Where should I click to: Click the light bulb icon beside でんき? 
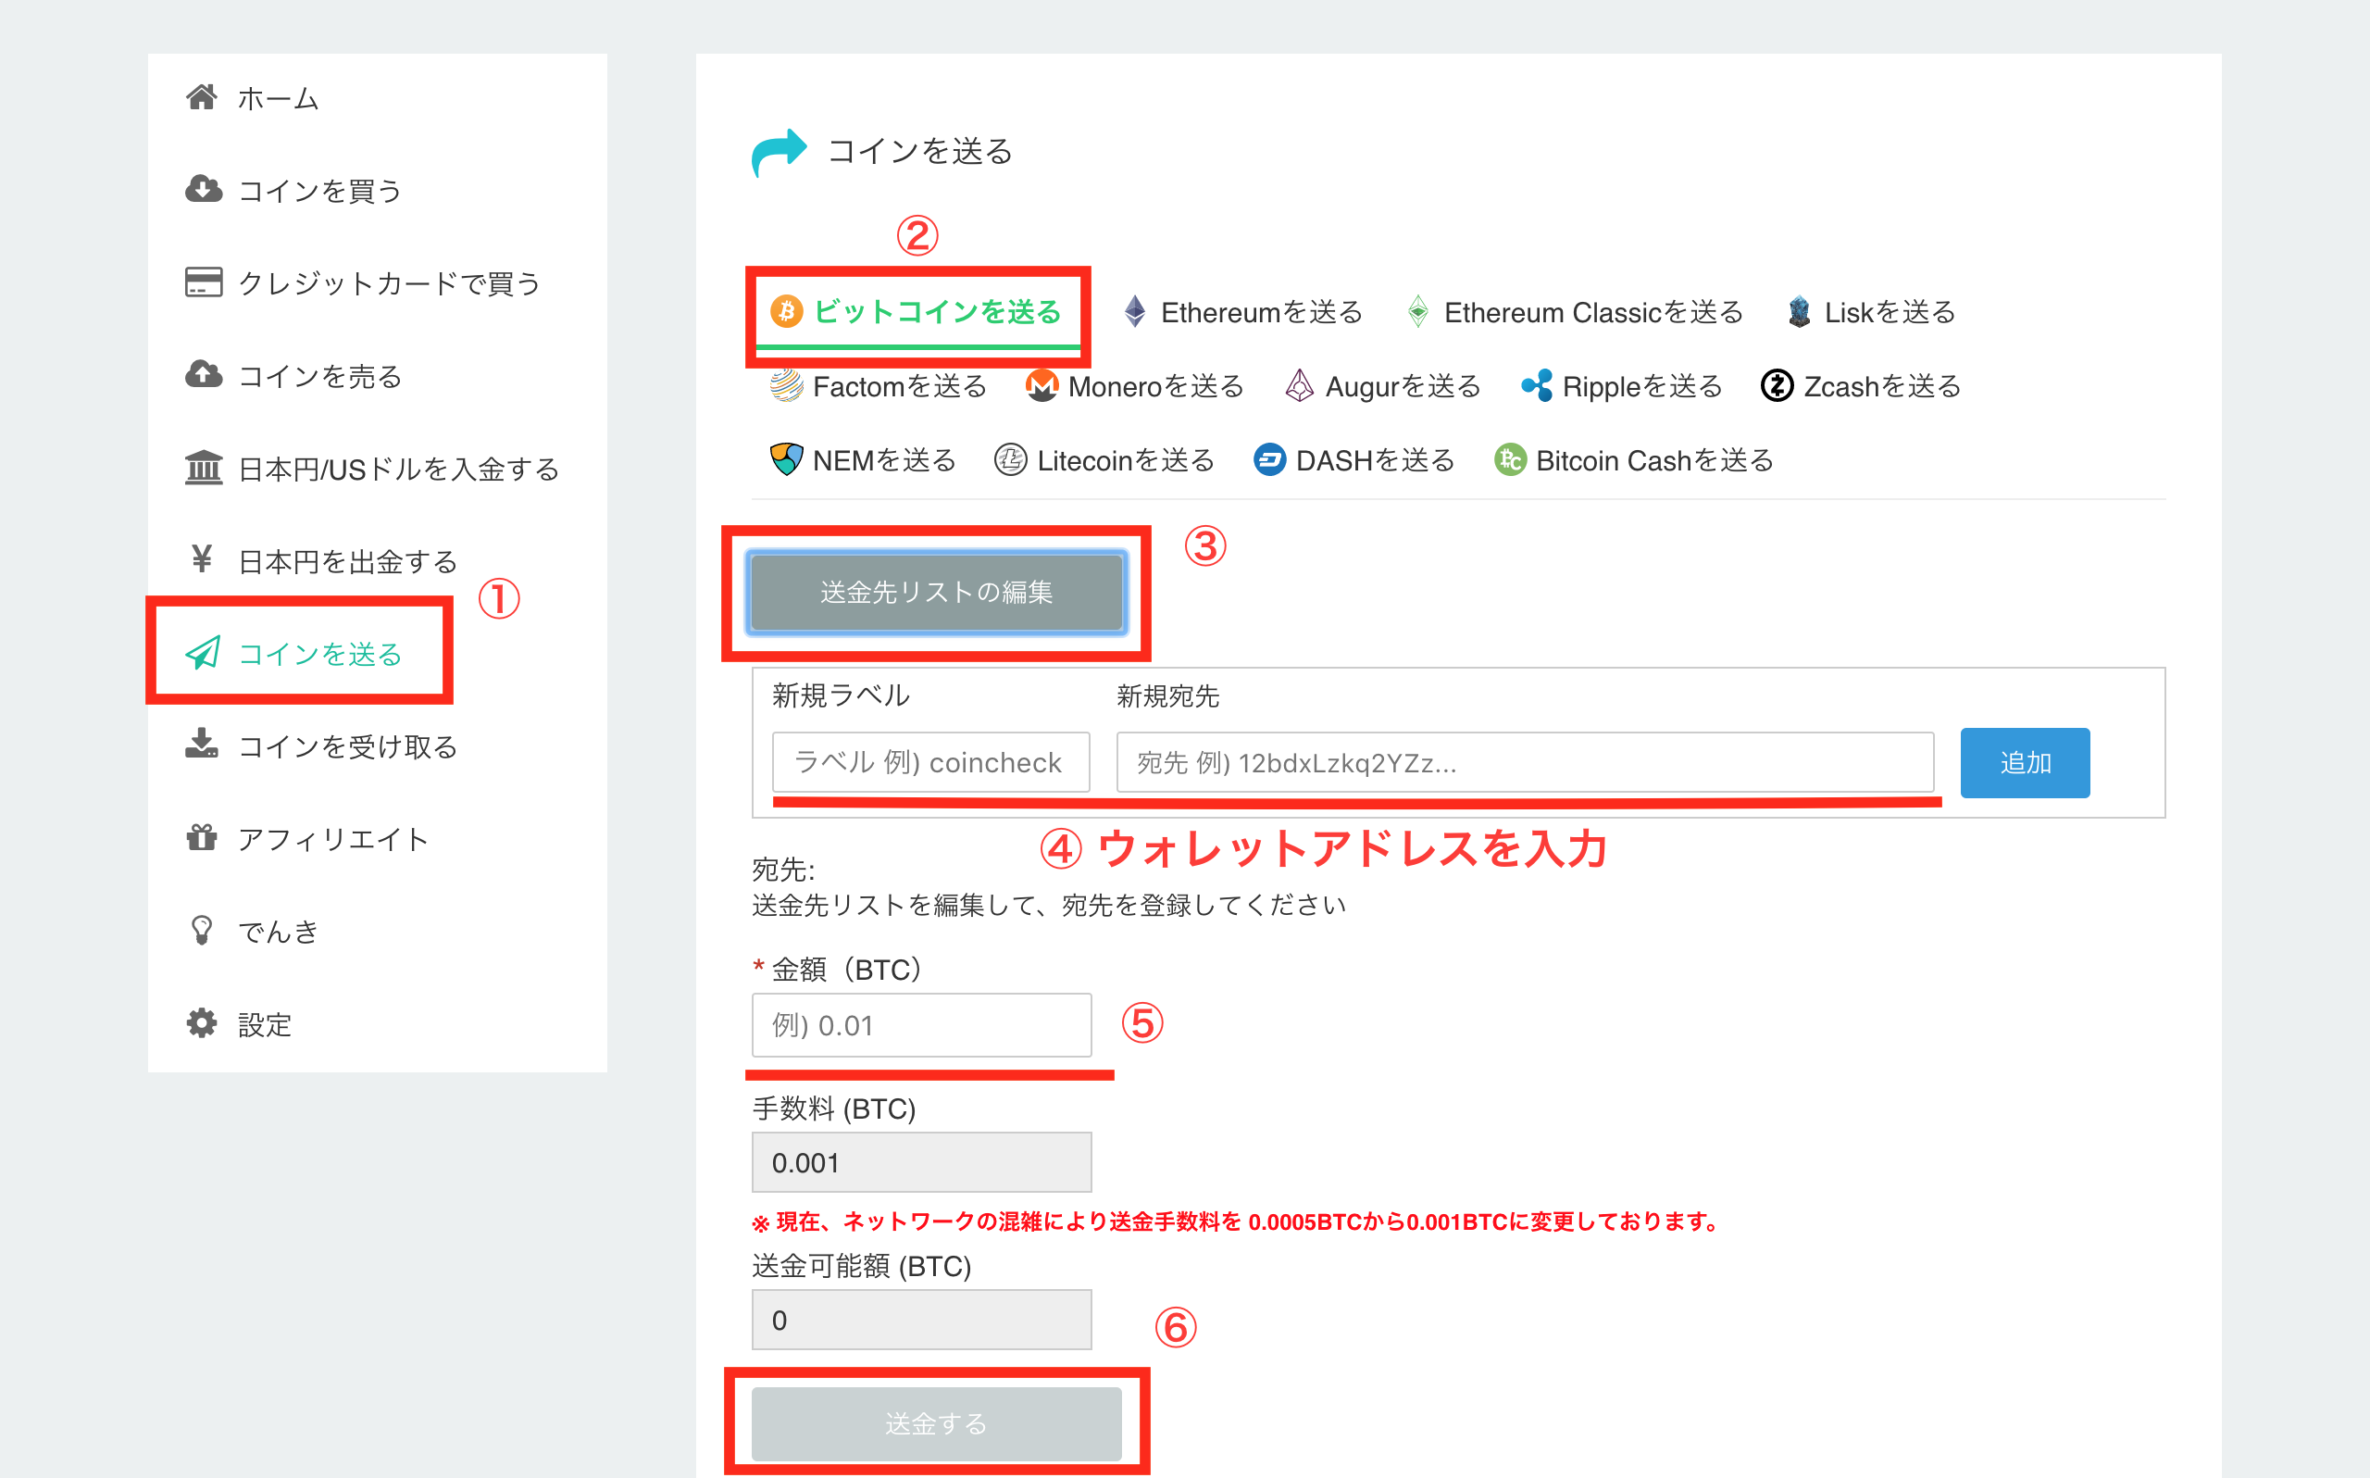[x=201, y=930]
